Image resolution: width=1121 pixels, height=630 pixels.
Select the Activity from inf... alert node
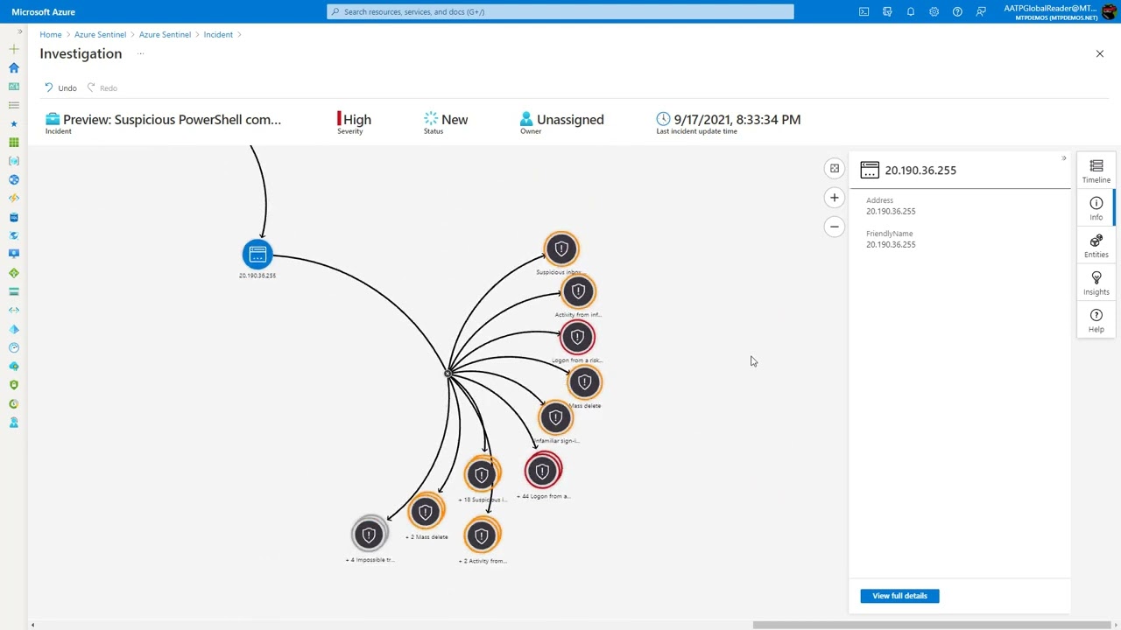coord(578,292)
